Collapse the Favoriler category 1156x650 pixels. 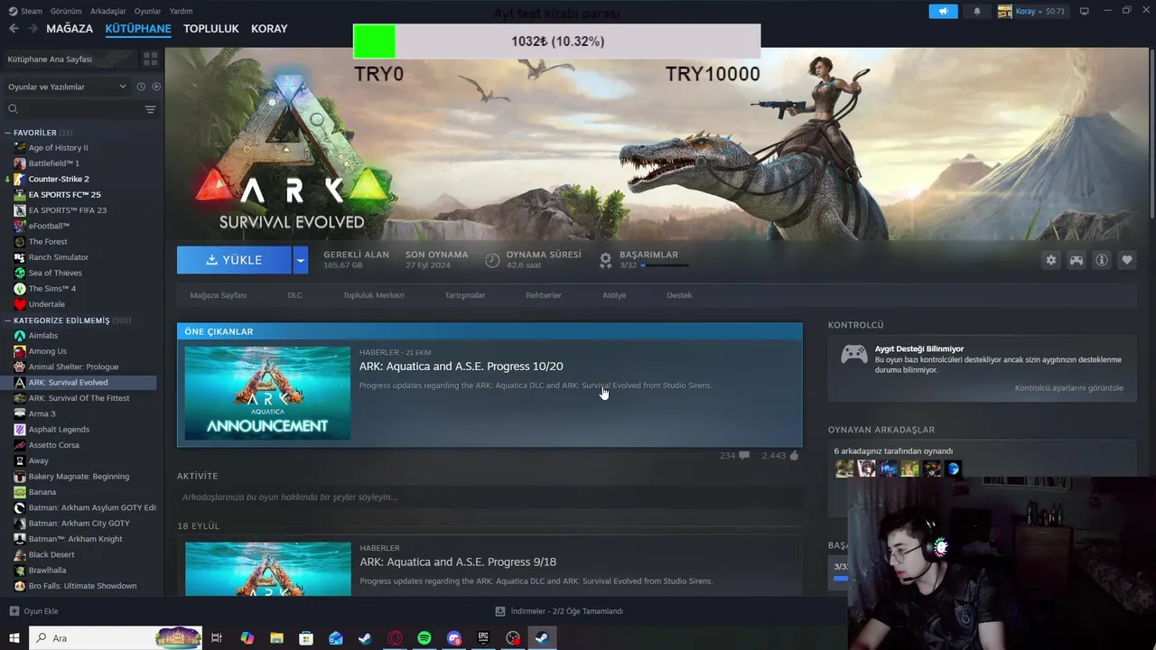(x=8, y=133)
